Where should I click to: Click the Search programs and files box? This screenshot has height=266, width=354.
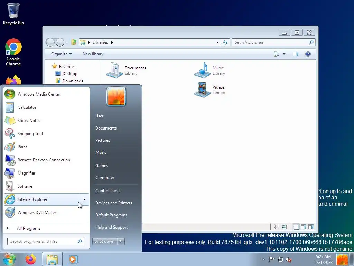[x=46, y=241]
